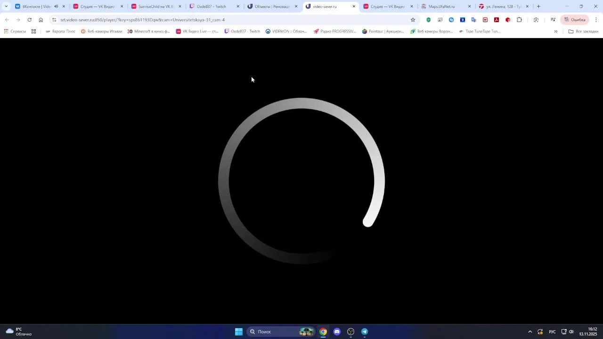This screenshot has height=339, width=603.
Task: Show hidden system tray icons
Action: (x=530, y=332)
